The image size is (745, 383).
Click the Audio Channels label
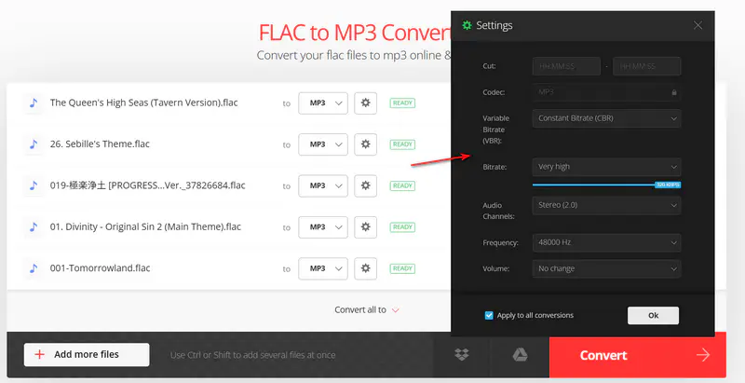pos(499,211)
